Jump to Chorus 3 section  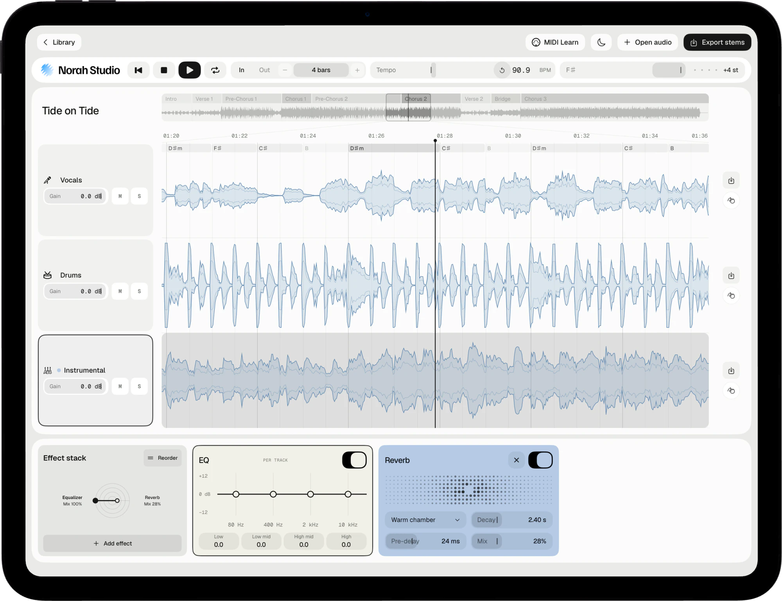point(615,99)
